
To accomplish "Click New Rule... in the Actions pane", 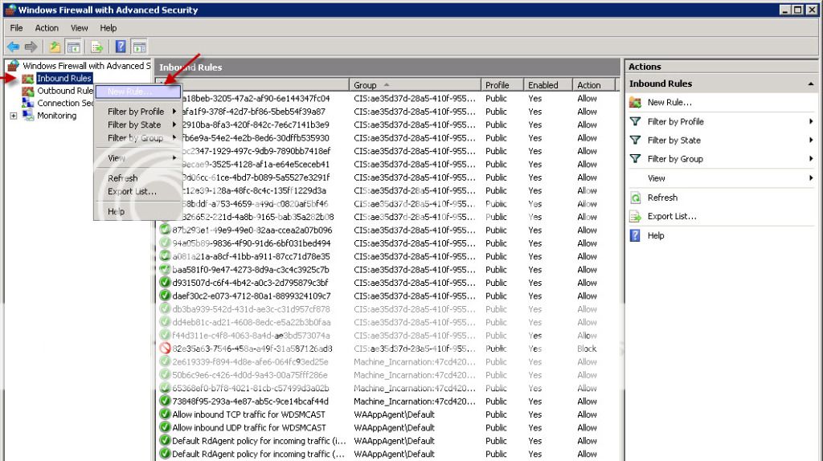I will coord(669,103).
